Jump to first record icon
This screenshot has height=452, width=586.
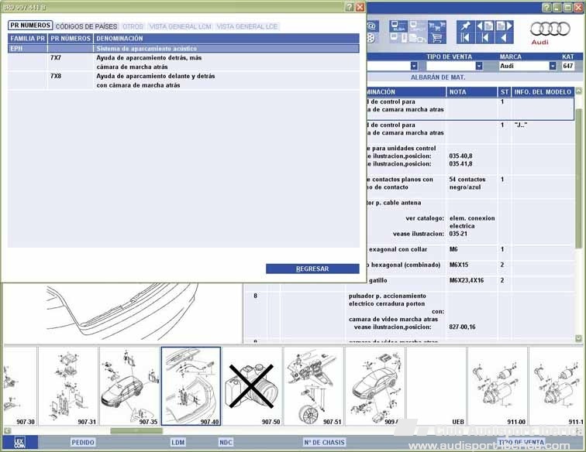click(x=465, y=38)
